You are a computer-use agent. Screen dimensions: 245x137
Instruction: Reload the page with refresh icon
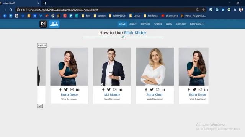click(x=11, y=10)
